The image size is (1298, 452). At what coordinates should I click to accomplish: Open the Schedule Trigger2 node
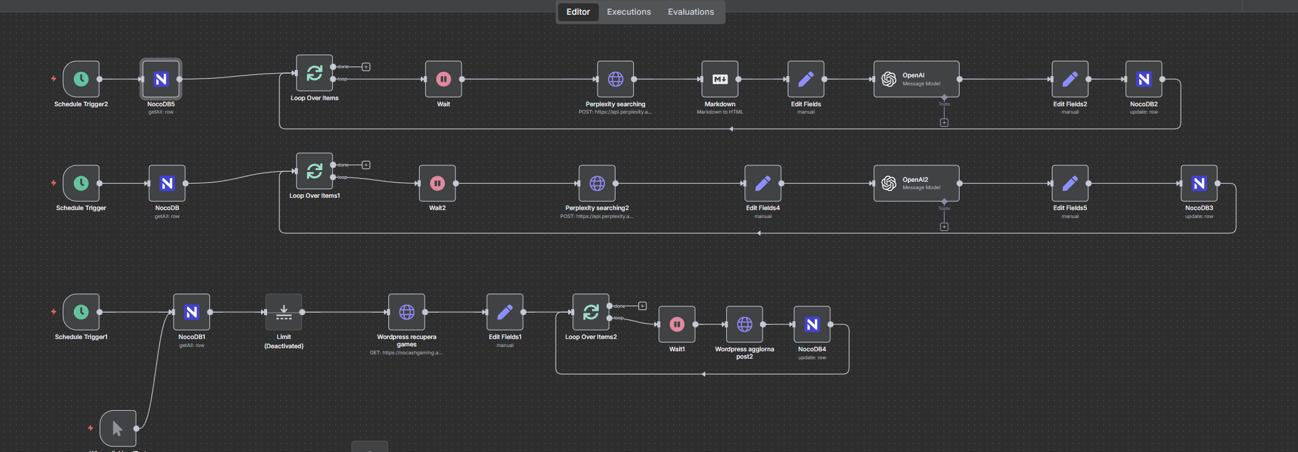coord(81,79)
